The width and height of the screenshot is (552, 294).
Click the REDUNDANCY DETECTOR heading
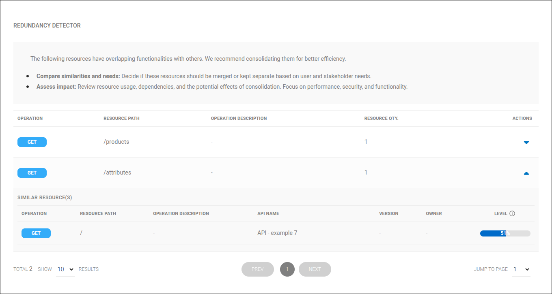click(47, 25)
